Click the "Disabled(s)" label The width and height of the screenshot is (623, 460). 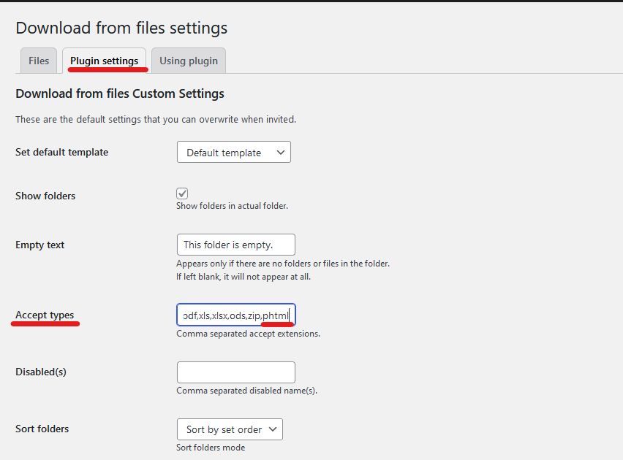tap(41, 372)
